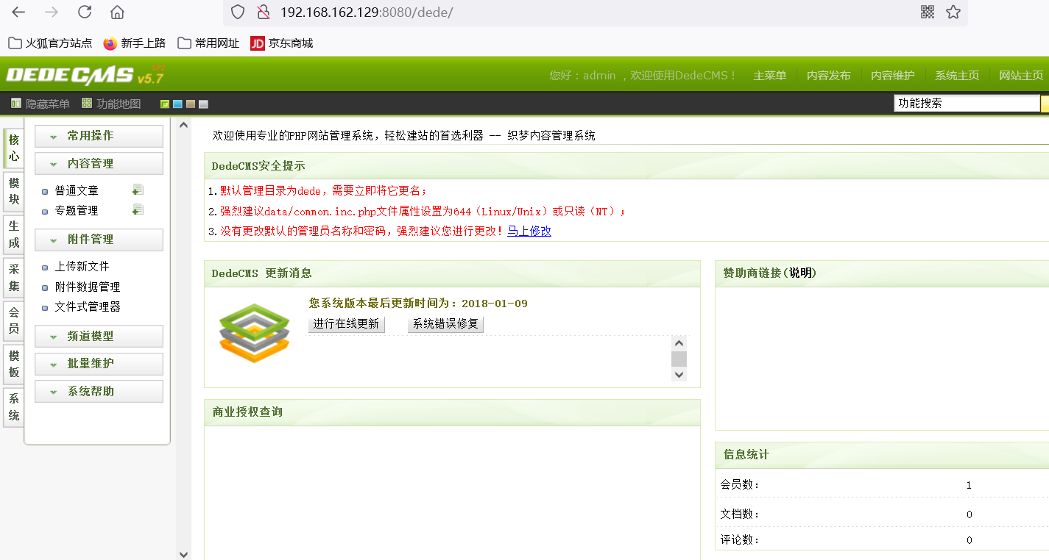Click the 进行在线更新 button

[x=346, y=324]
